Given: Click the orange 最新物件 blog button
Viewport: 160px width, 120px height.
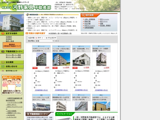Looking at the screenshot, I should pos(12,45).
